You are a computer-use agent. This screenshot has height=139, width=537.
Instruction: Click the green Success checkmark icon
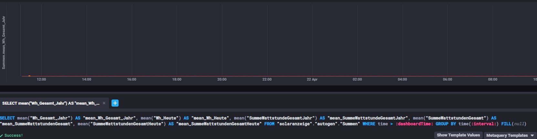(2, 135)
